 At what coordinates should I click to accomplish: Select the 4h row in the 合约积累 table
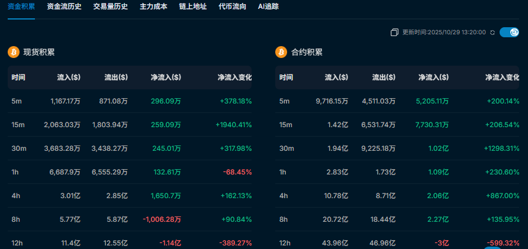coord(397,196)
